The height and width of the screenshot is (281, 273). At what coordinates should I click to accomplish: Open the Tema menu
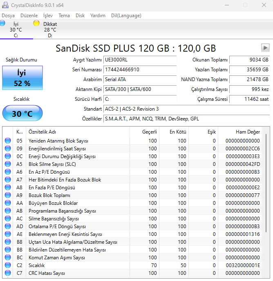[x=64, y=16]
